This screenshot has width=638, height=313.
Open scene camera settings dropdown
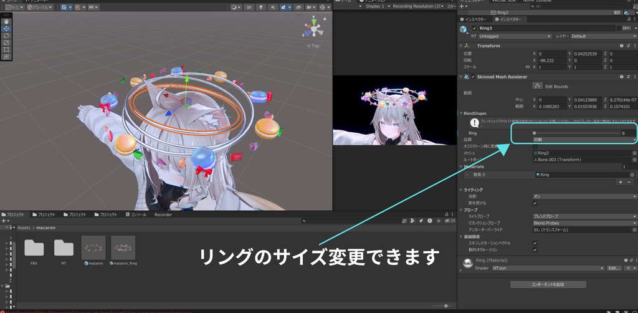pos(312,7)
